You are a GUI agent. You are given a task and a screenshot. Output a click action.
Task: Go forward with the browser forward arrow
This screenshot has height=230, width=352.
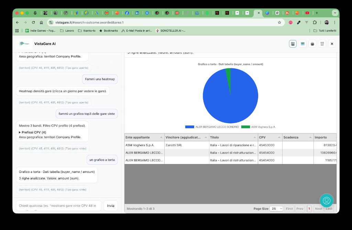point(25,22)
